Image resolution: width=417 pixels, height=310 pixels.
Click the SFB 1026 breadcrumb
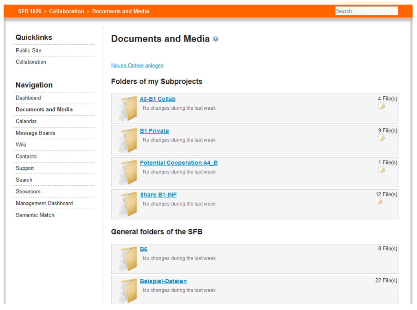[x=29, y=11]
